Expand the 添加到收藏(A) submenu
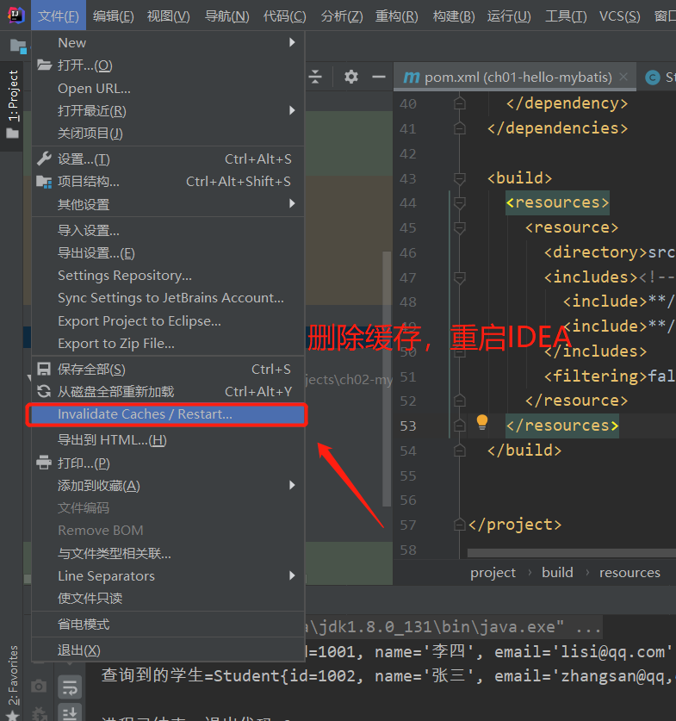This screenshot has height=721, width=676. (168, 486)
